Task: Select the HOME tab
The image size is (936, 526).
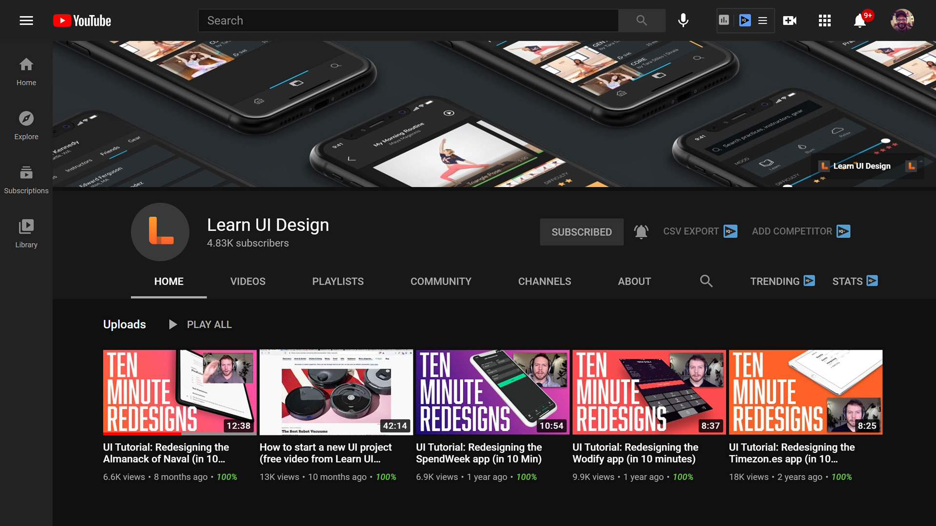Action: 169,282
